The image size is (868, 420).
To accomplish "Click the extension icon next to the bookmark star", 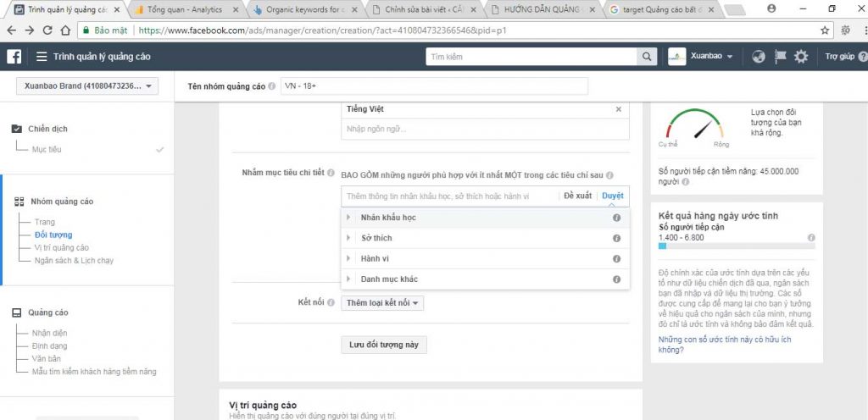I will click(845, 30).
